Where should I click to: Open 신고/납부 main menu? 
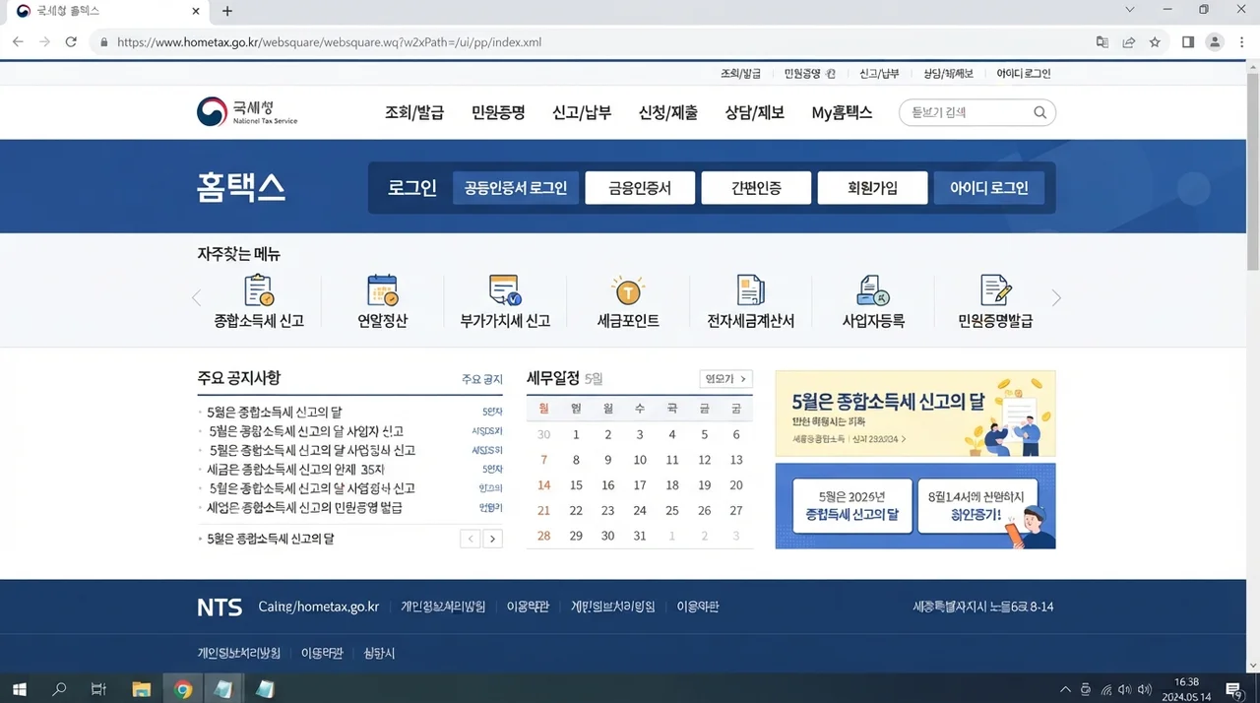[x=582, y=112]
